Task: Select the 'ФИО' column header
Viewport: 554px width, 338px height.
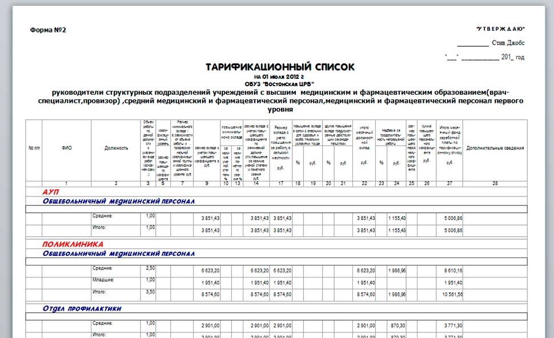Action: pyautogui.click(x=67, y=148)
